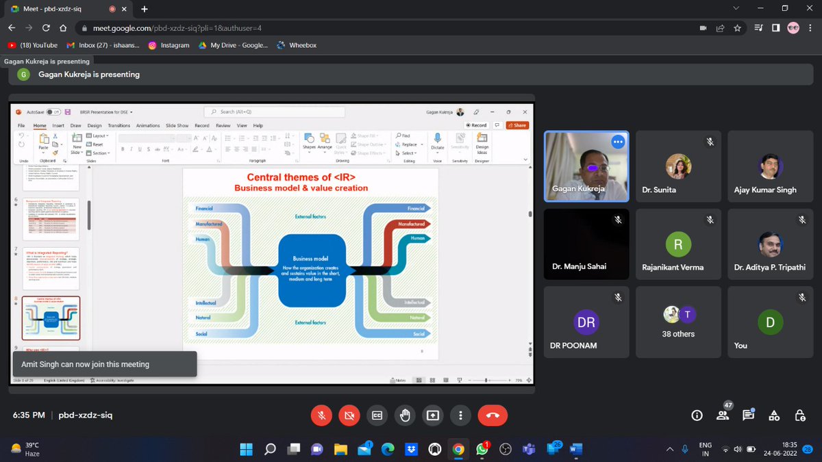This screenshot has height=462, width=822.
Task: Open the Arrange dropdown
Action: (325, 142)
